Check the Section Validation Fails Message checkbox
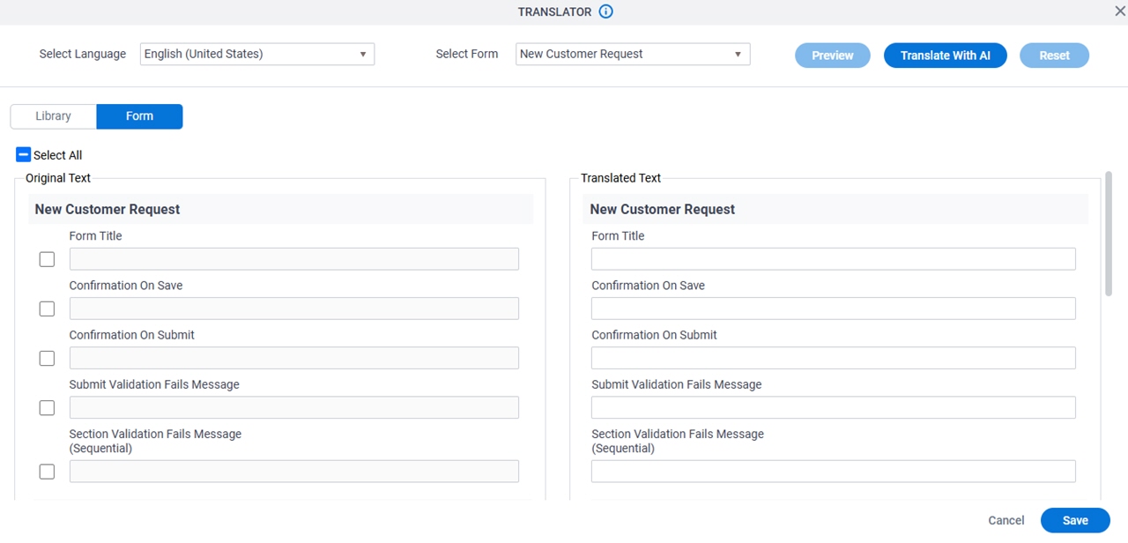 (x=47, y=472)
